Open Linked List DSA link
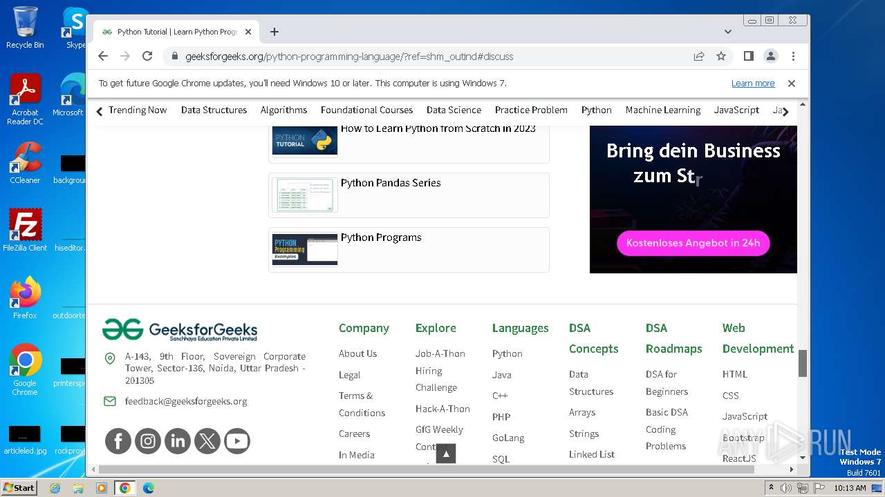Viewport: 885px width, 497px height. point(592,454)
